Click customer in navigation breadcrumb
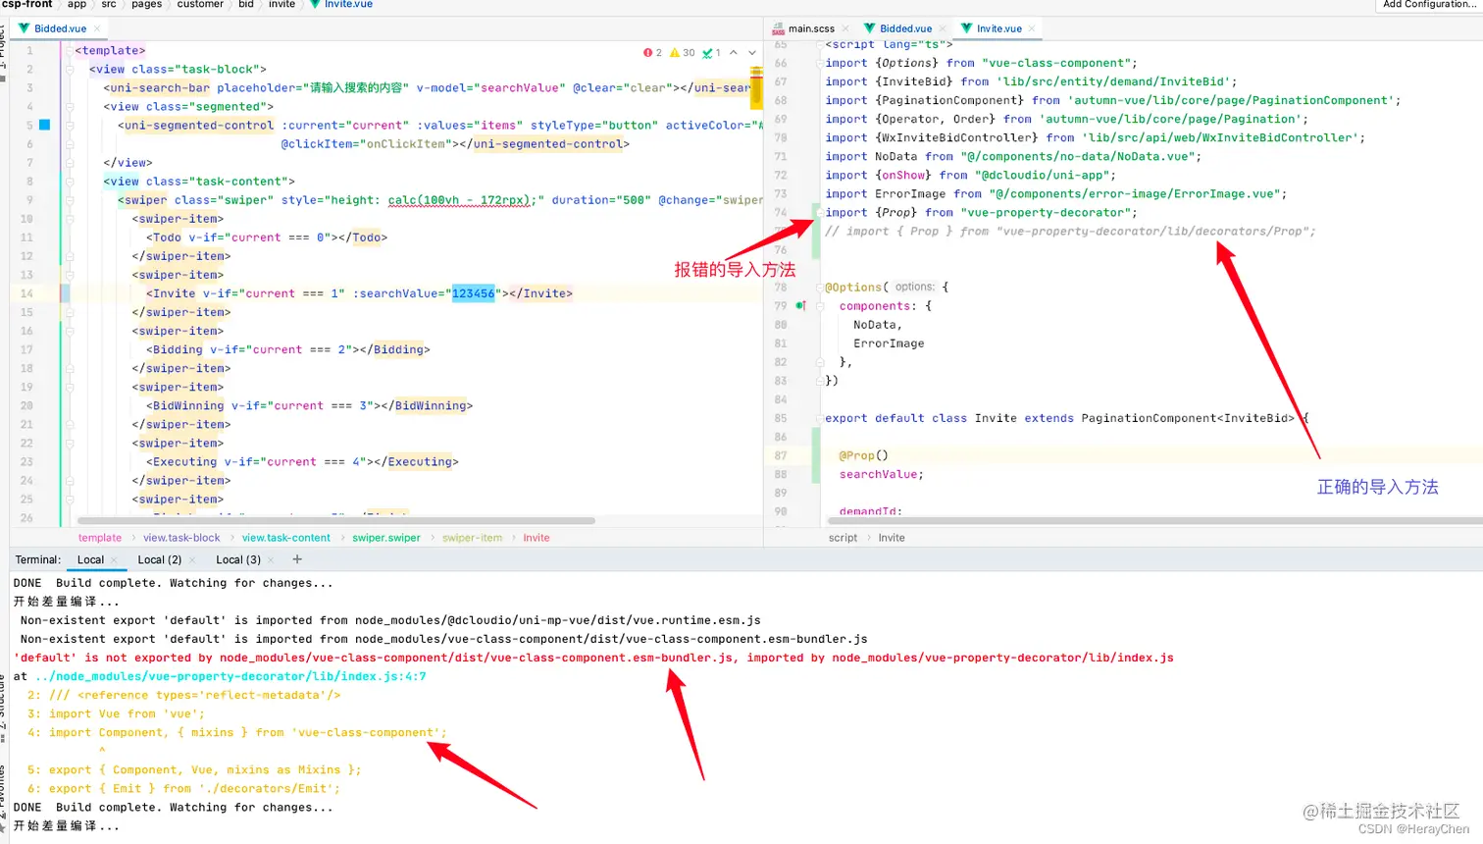The height and width of the screenshot is (844, 1483). [200, 5]
